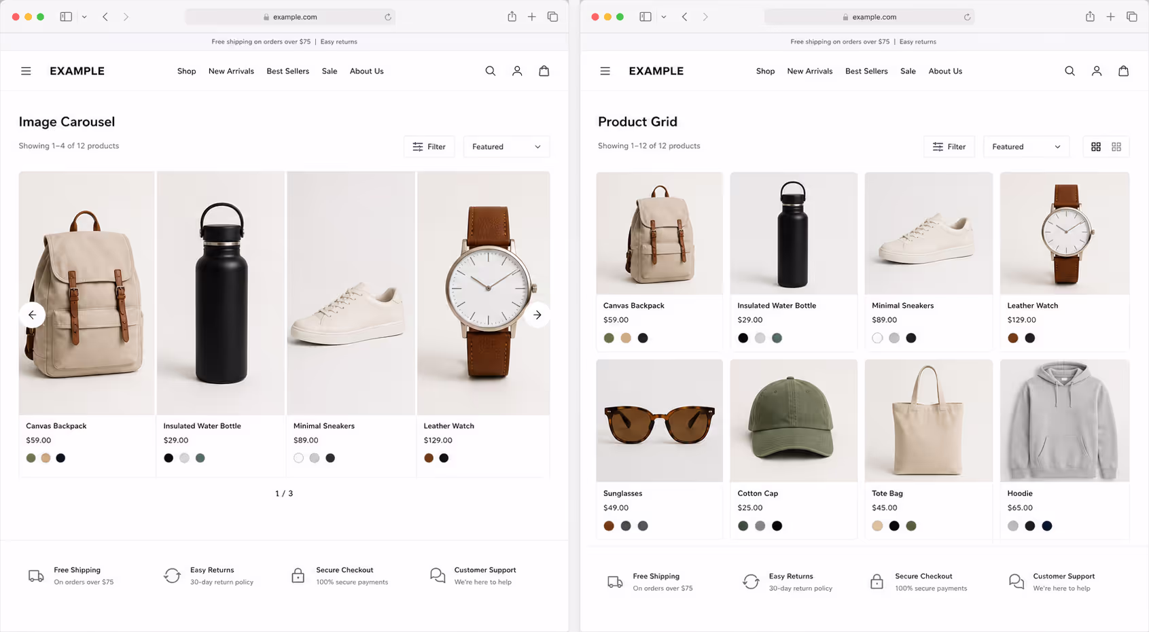Open New Arrivals in the Image Carousel nav
The height and width of the screenshot is (632, 1149).
pyautogui.click(x=231, y=71)
